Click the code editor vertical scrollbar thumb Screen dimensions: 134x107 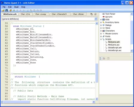click(97, 73)
